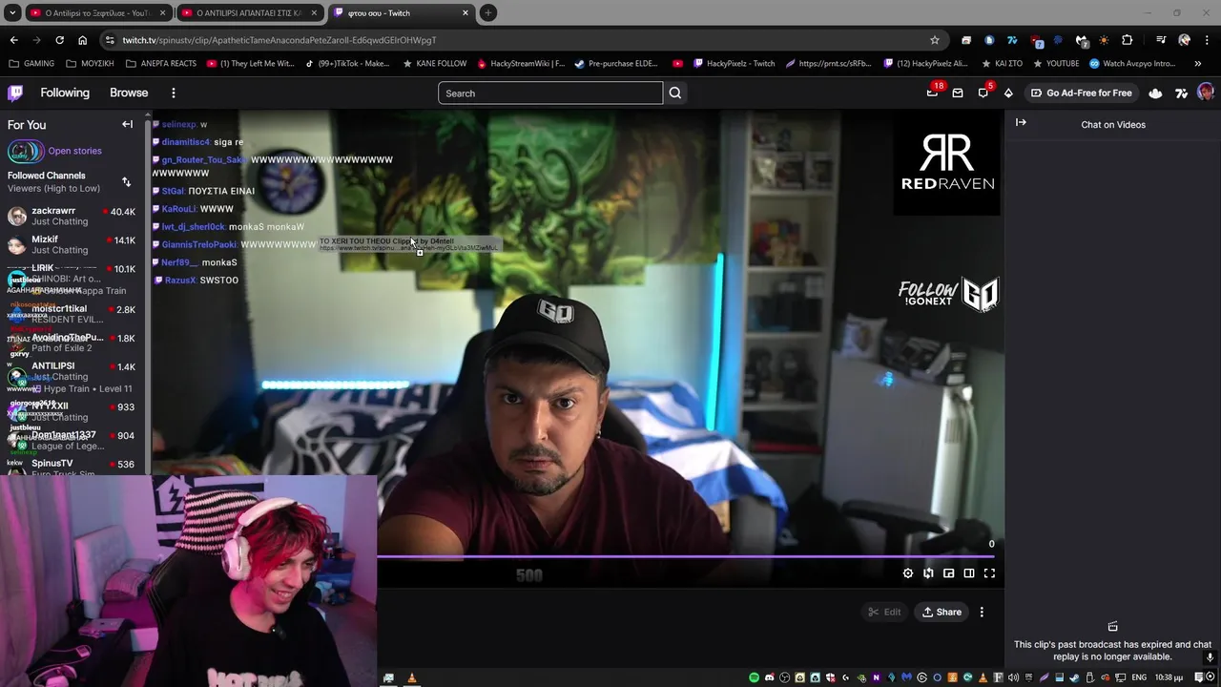1221x687 pixels.
Task: Open the ΑΝΕΡΓΑ REACTS bookmarks folder
Action: coord(161,64)
